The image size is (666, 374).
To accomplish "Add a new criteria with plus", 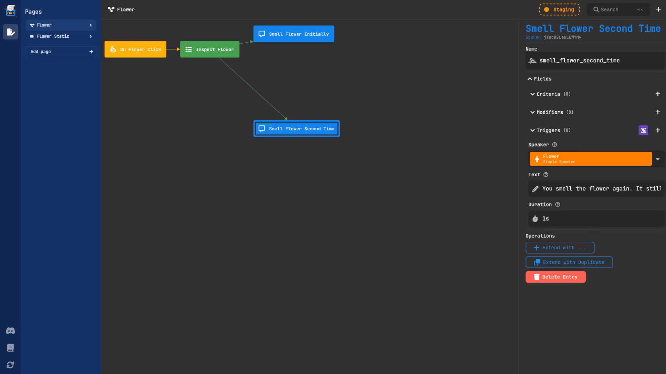I will point(658,94).
